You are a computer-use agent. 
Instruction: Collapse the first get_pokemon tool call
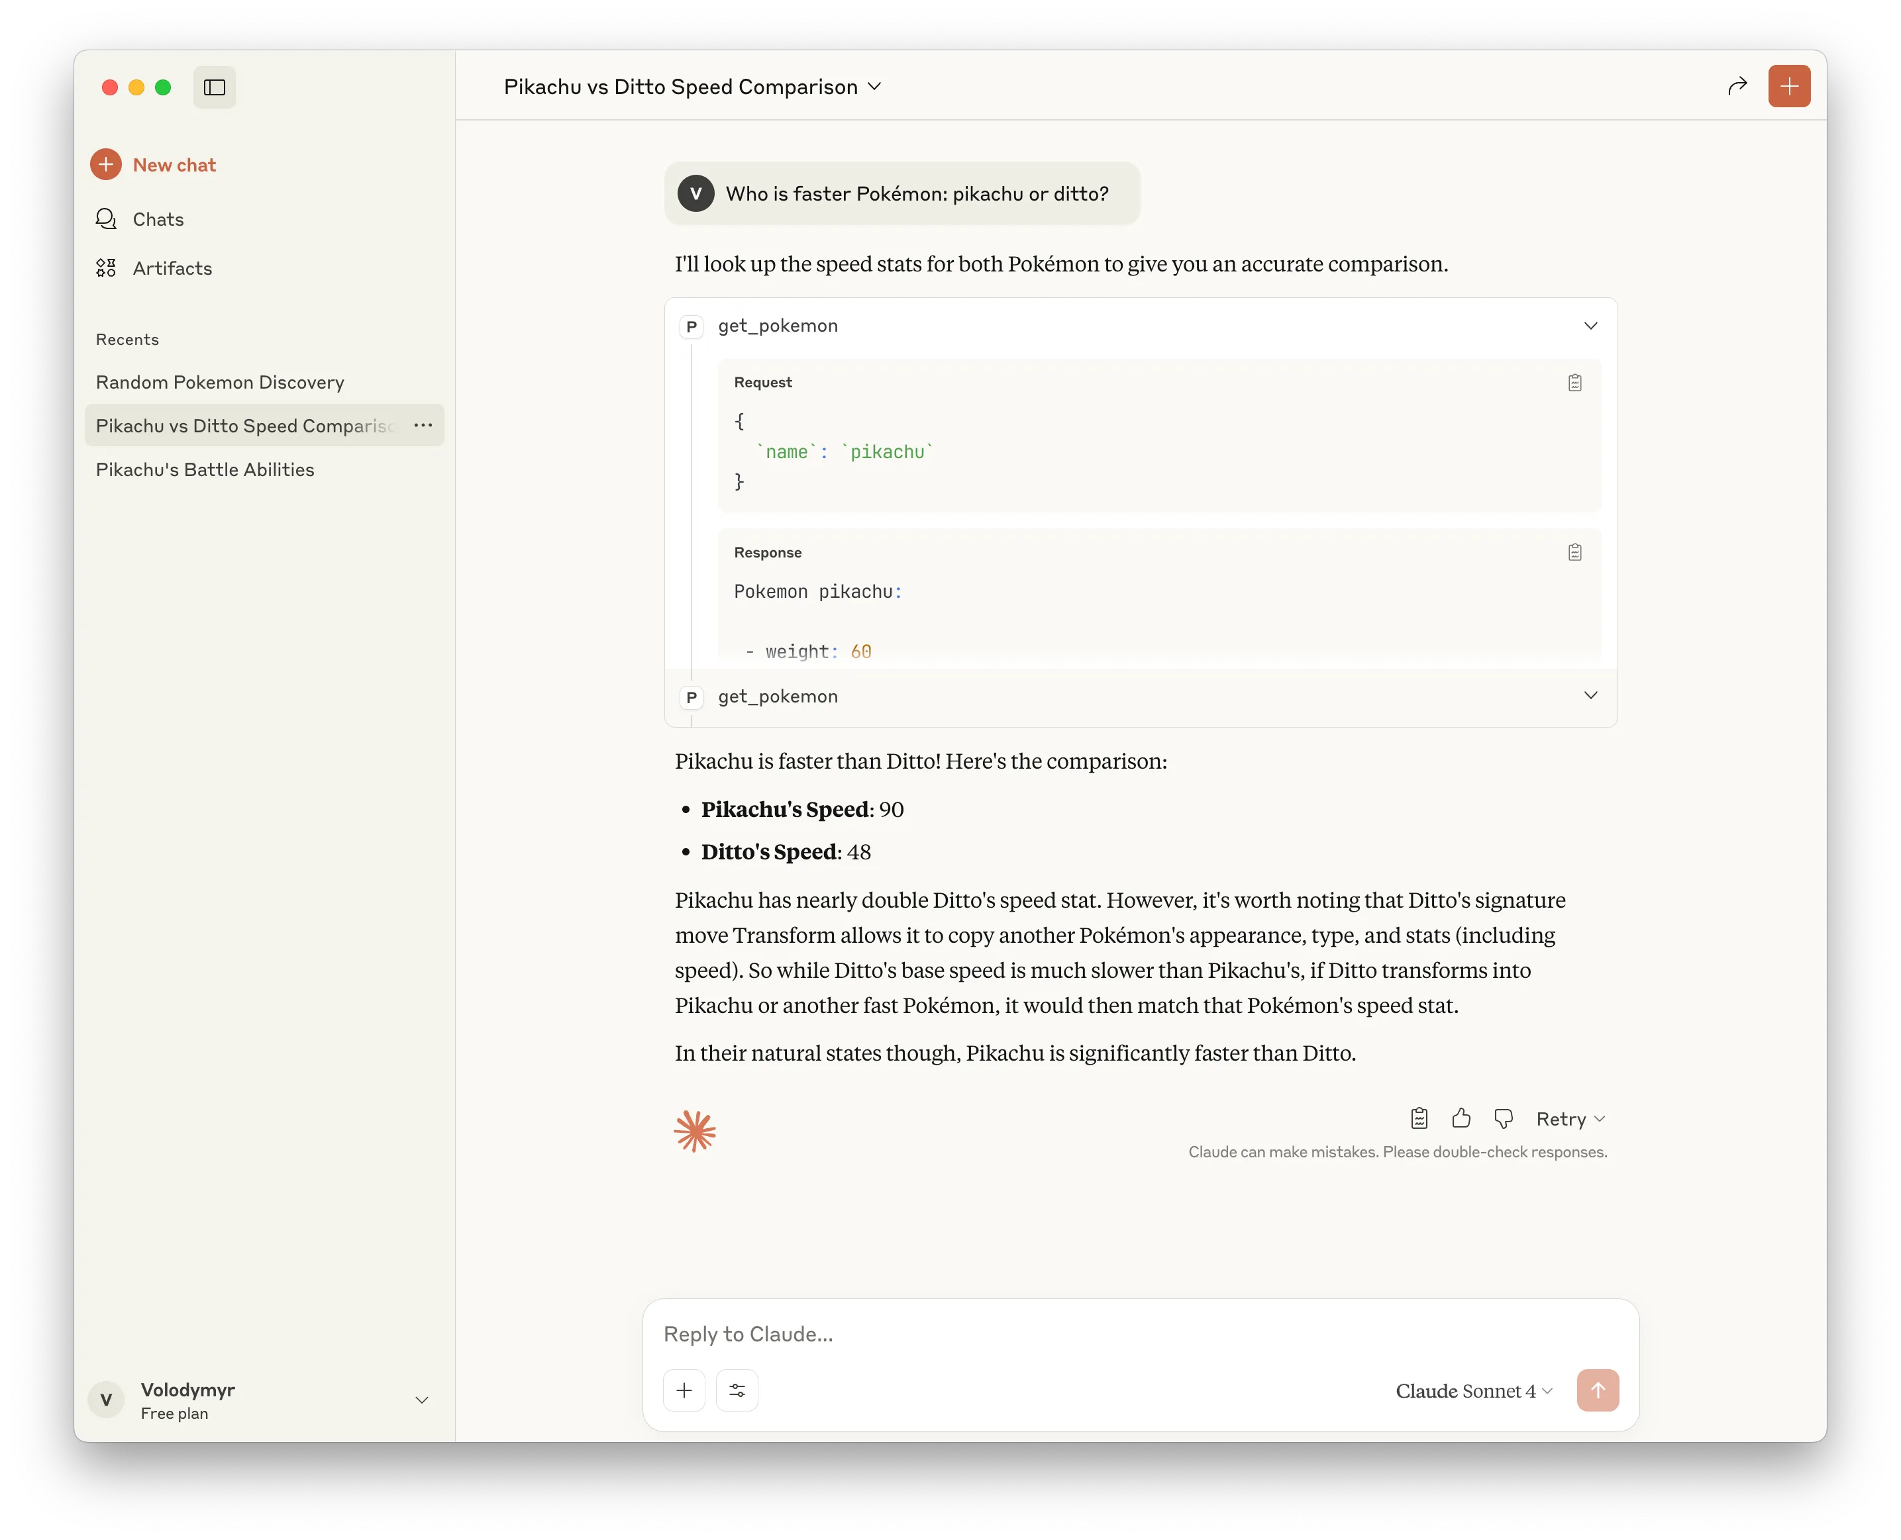(x=1590, y=326)
